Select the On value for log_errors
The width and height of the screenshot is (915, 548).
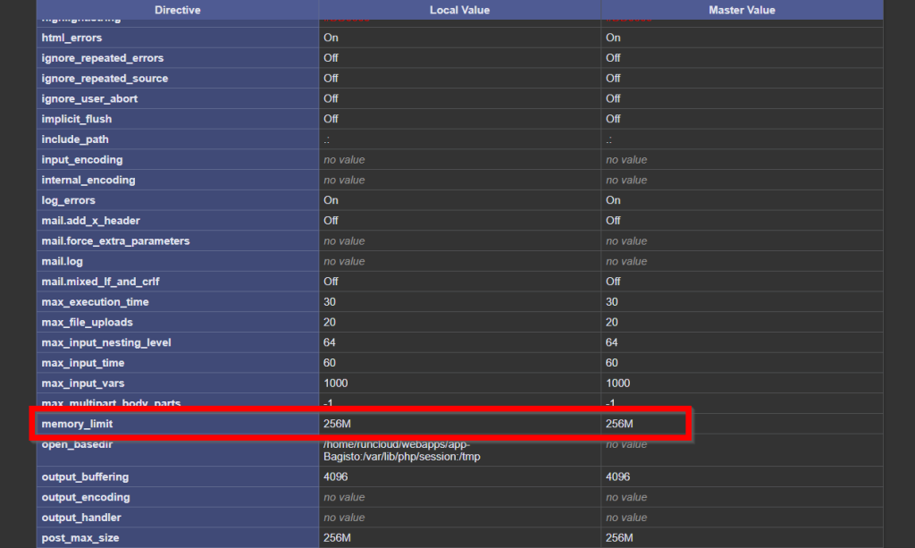click(328, 200)
